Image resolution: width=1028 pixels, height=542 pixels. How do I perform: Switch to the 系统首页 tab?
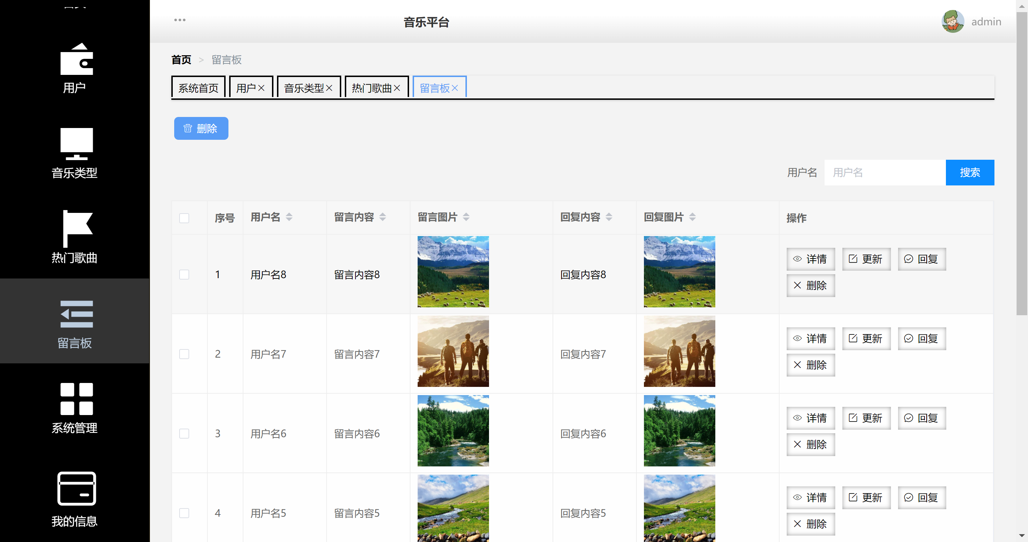point(198,88)
